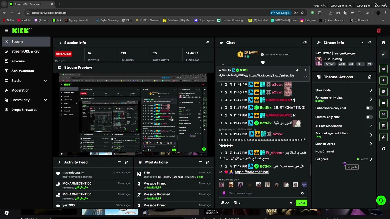Viewport: 390px width, 219px height.
Task: Bookmark this page with star icon
Action: [x=302, y=13]
